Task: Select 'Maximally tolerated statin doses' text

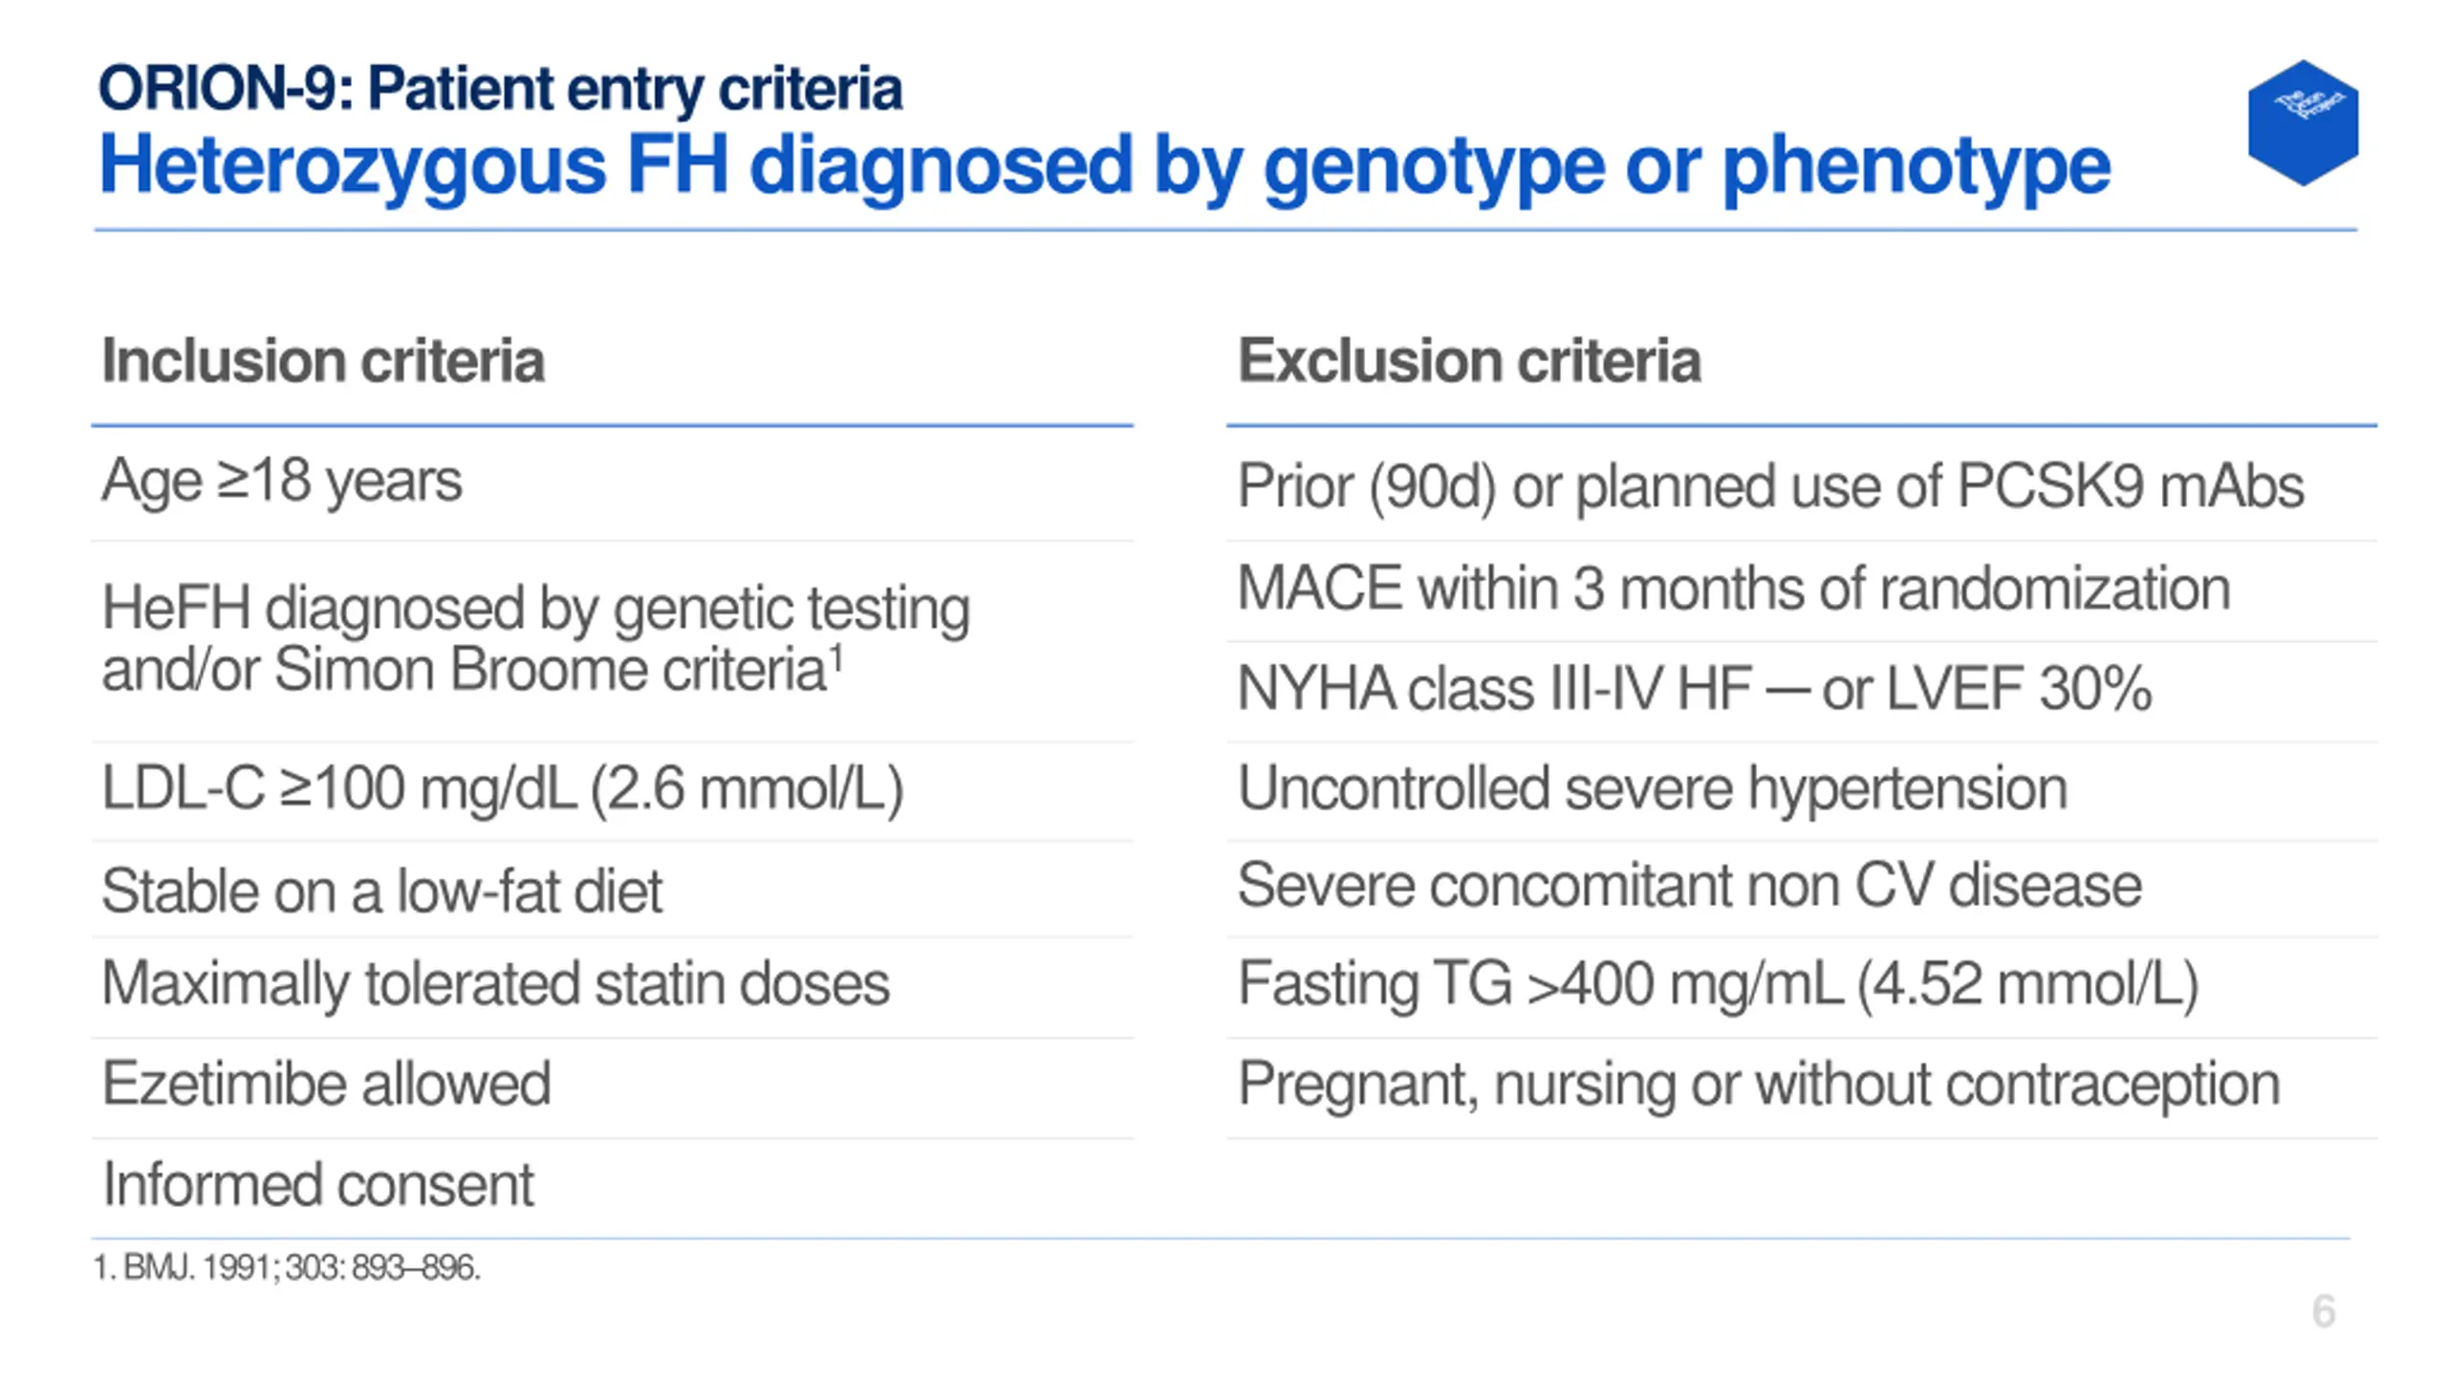Action: coord(495,985)
